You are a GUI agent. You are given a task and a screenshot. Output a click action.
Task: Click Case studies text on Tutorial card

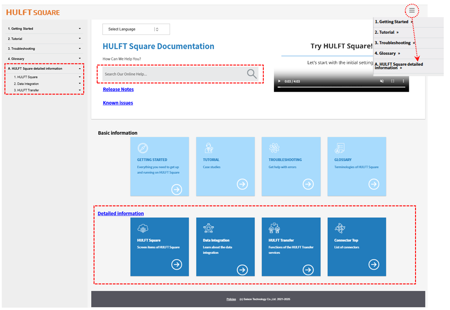pos(211,167)
